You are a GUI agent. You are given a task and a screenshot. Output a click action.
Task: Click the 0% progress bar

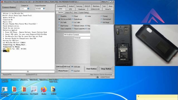coord(28,72)
